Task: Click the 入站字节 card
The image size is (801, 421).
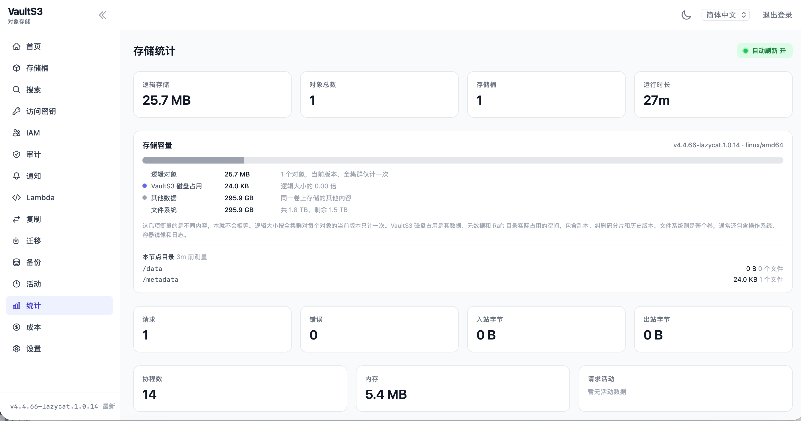Action: click(546, 329)
